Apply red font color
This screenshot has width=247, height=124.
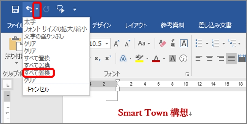point(156,59)
